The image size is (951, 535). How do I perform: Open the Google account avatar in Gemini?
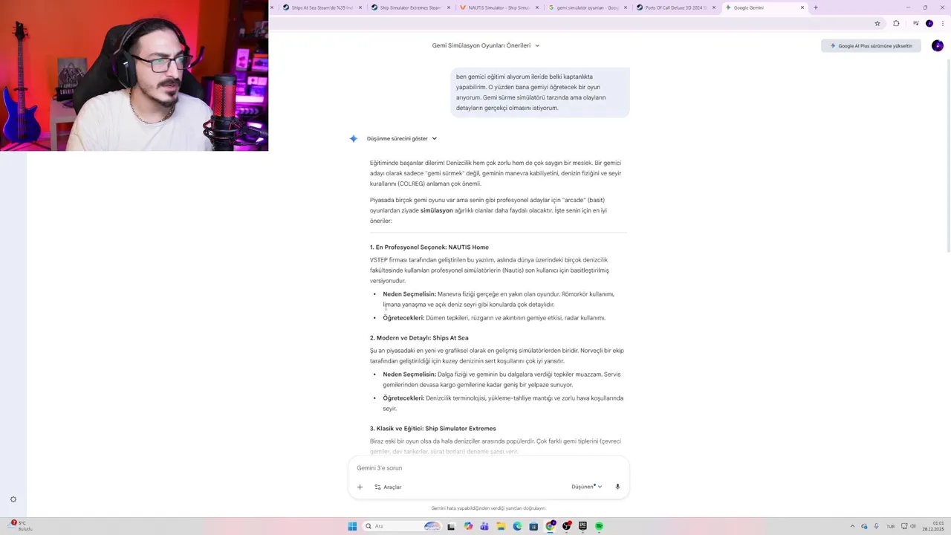click(938, 46)
